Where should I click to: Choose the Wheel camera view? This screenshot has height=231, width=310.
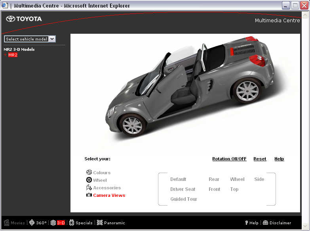pos(237,179)
